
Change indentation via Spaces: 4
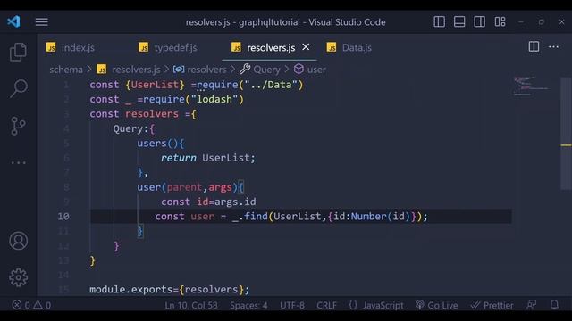coord(248,305)
